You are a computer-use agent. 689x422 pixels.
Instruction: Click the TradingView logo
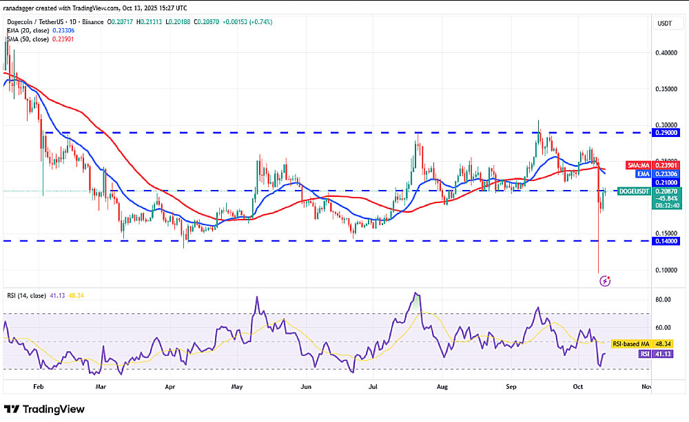coord(45,410)
